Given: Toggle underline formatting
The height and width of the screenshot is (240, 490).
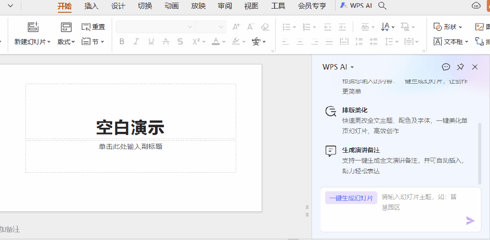Looking at the screenshot, I should point(151,41).
